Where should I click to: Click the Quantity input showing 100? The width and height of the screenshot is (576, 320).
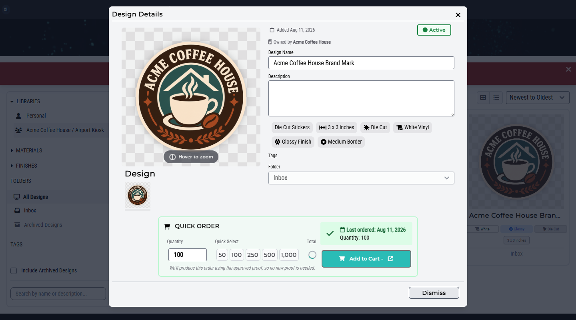click(188, 255)
